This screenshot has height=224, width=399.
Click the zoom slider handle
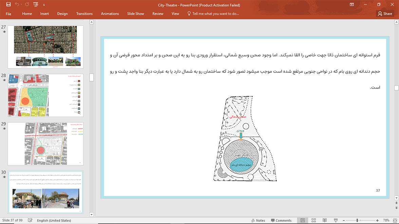click(357, 220)
